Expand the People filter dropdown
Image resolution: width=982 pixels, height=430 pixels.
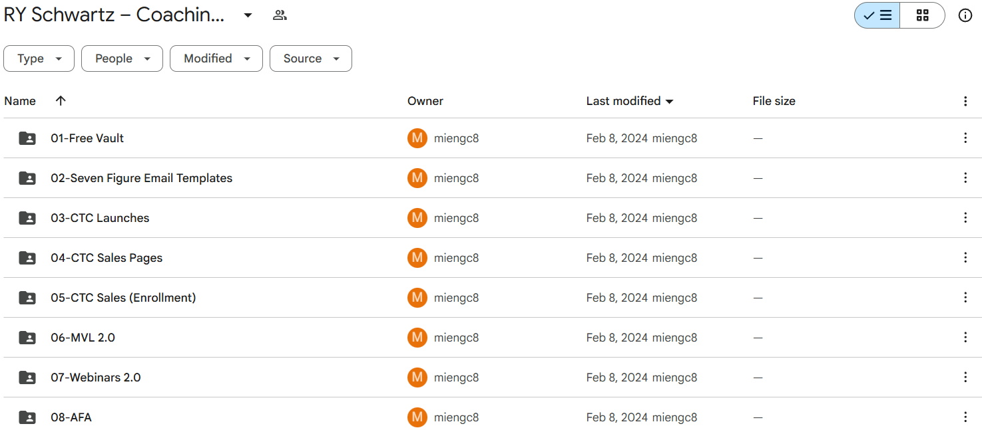click(x=122, y=58)
